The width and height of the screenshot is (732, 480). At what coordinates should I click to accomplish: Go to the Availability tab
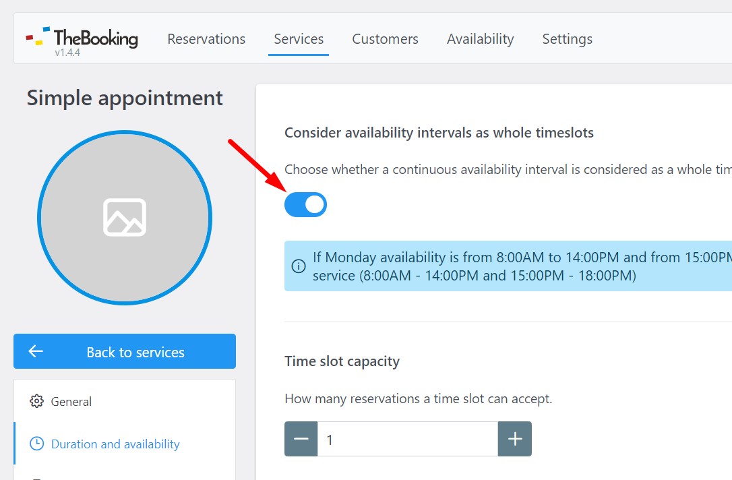[481, 38]
